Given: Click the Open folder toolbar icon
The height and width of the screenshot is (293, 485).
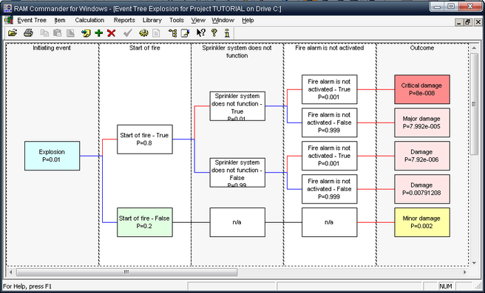Looking at the screenshot, I should [13, 32].
